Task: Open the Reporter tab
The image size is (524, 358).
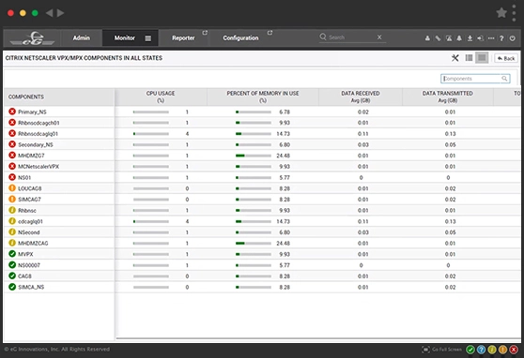Action: [x=183, y=38]
